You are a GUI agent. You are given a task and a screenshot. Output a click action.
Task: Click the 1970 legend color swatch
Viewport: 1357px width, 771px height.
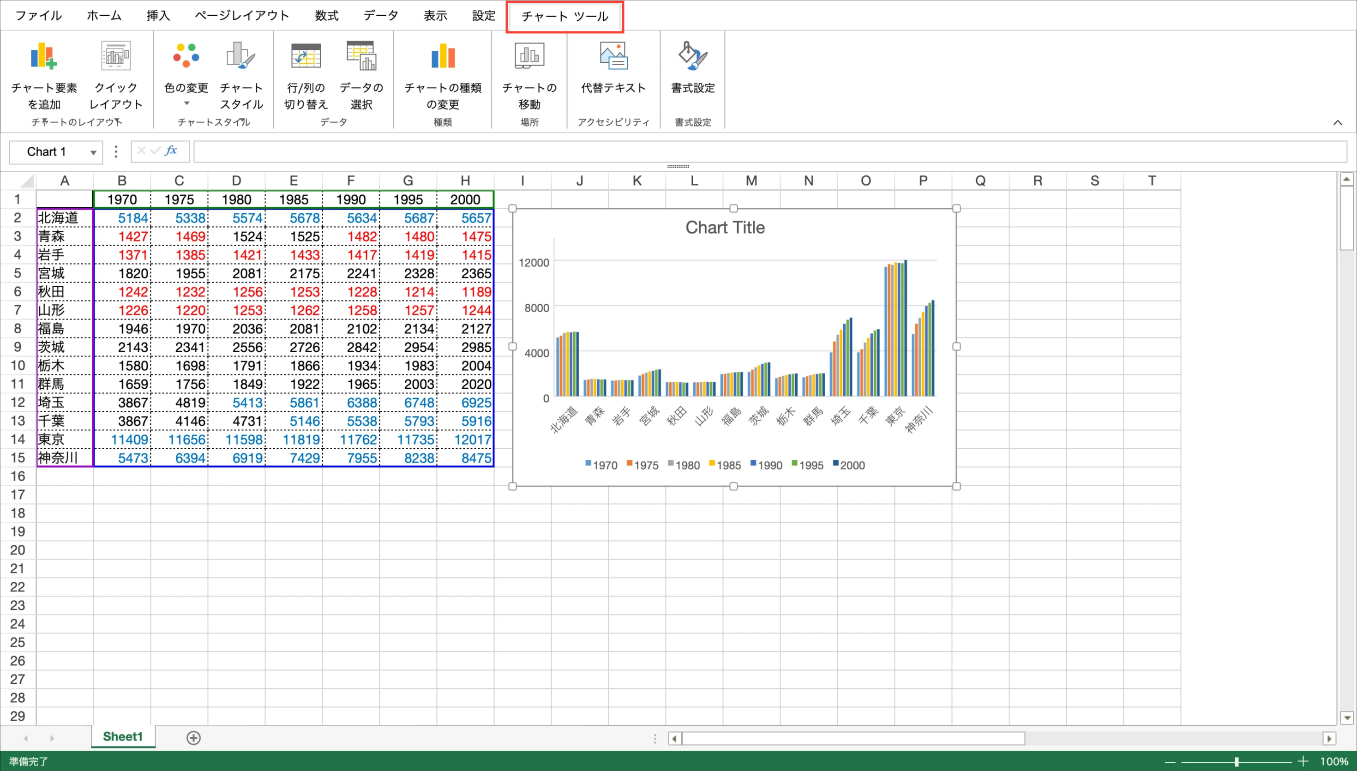point(588,464)
